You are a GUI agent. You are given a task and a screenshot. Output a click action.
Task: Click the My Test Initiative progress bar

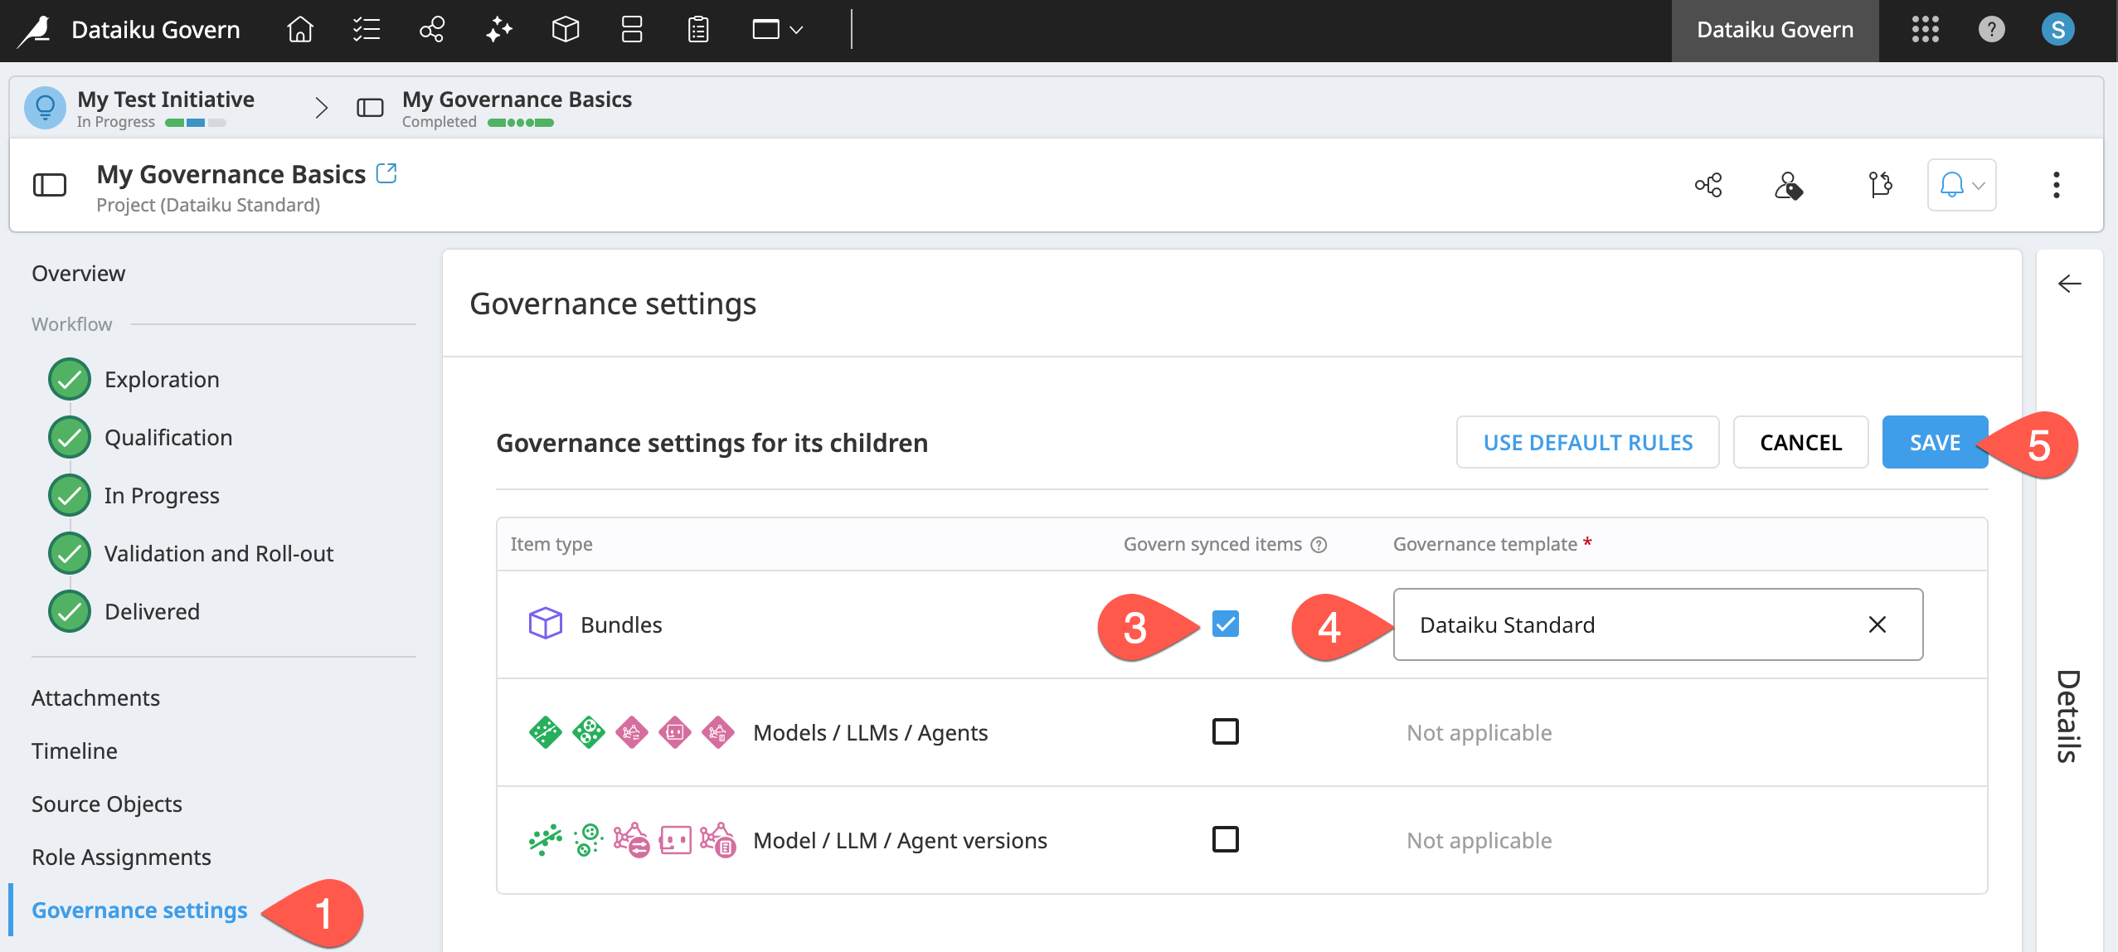click(x=196, y=123)
